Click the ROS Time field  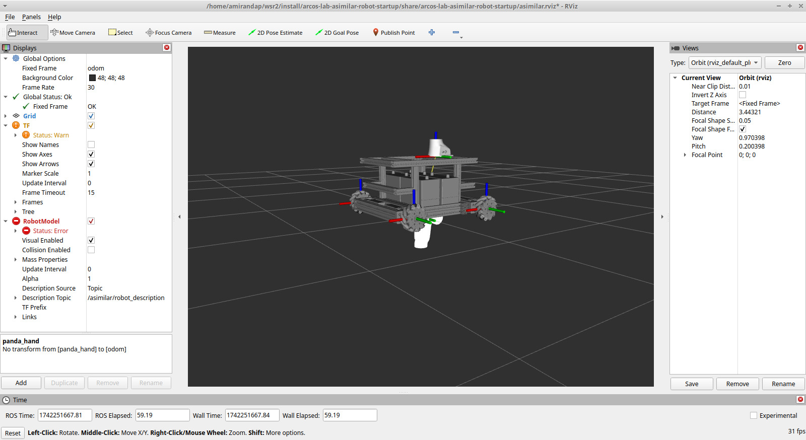(x=64, y=415)
